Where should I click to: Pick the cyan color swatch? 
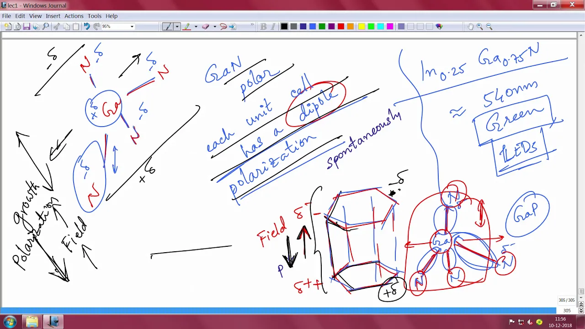tap(380, 27)
